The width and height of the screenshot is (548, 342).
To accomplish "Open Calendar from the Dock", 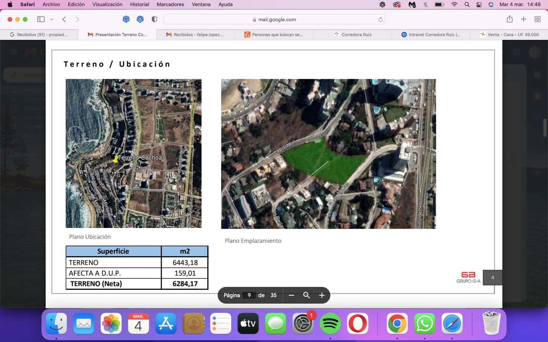I will (x=139, y=324).
